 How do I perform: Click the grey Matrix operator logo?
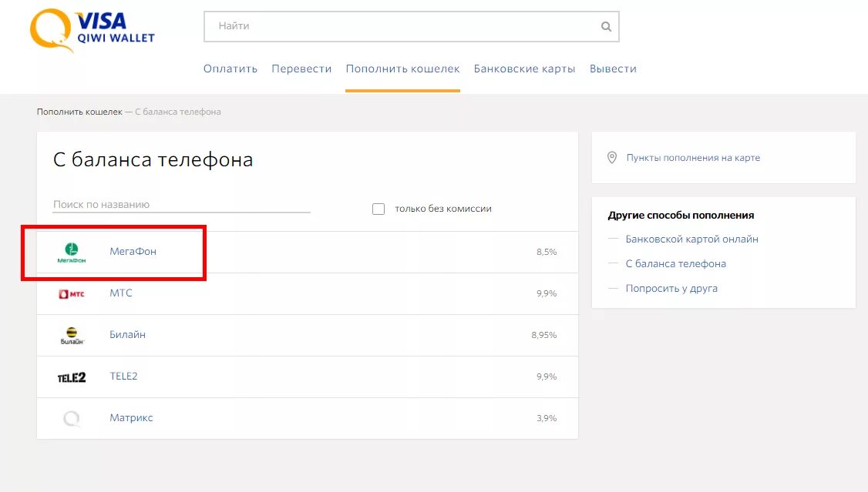[x=72, y=419]
